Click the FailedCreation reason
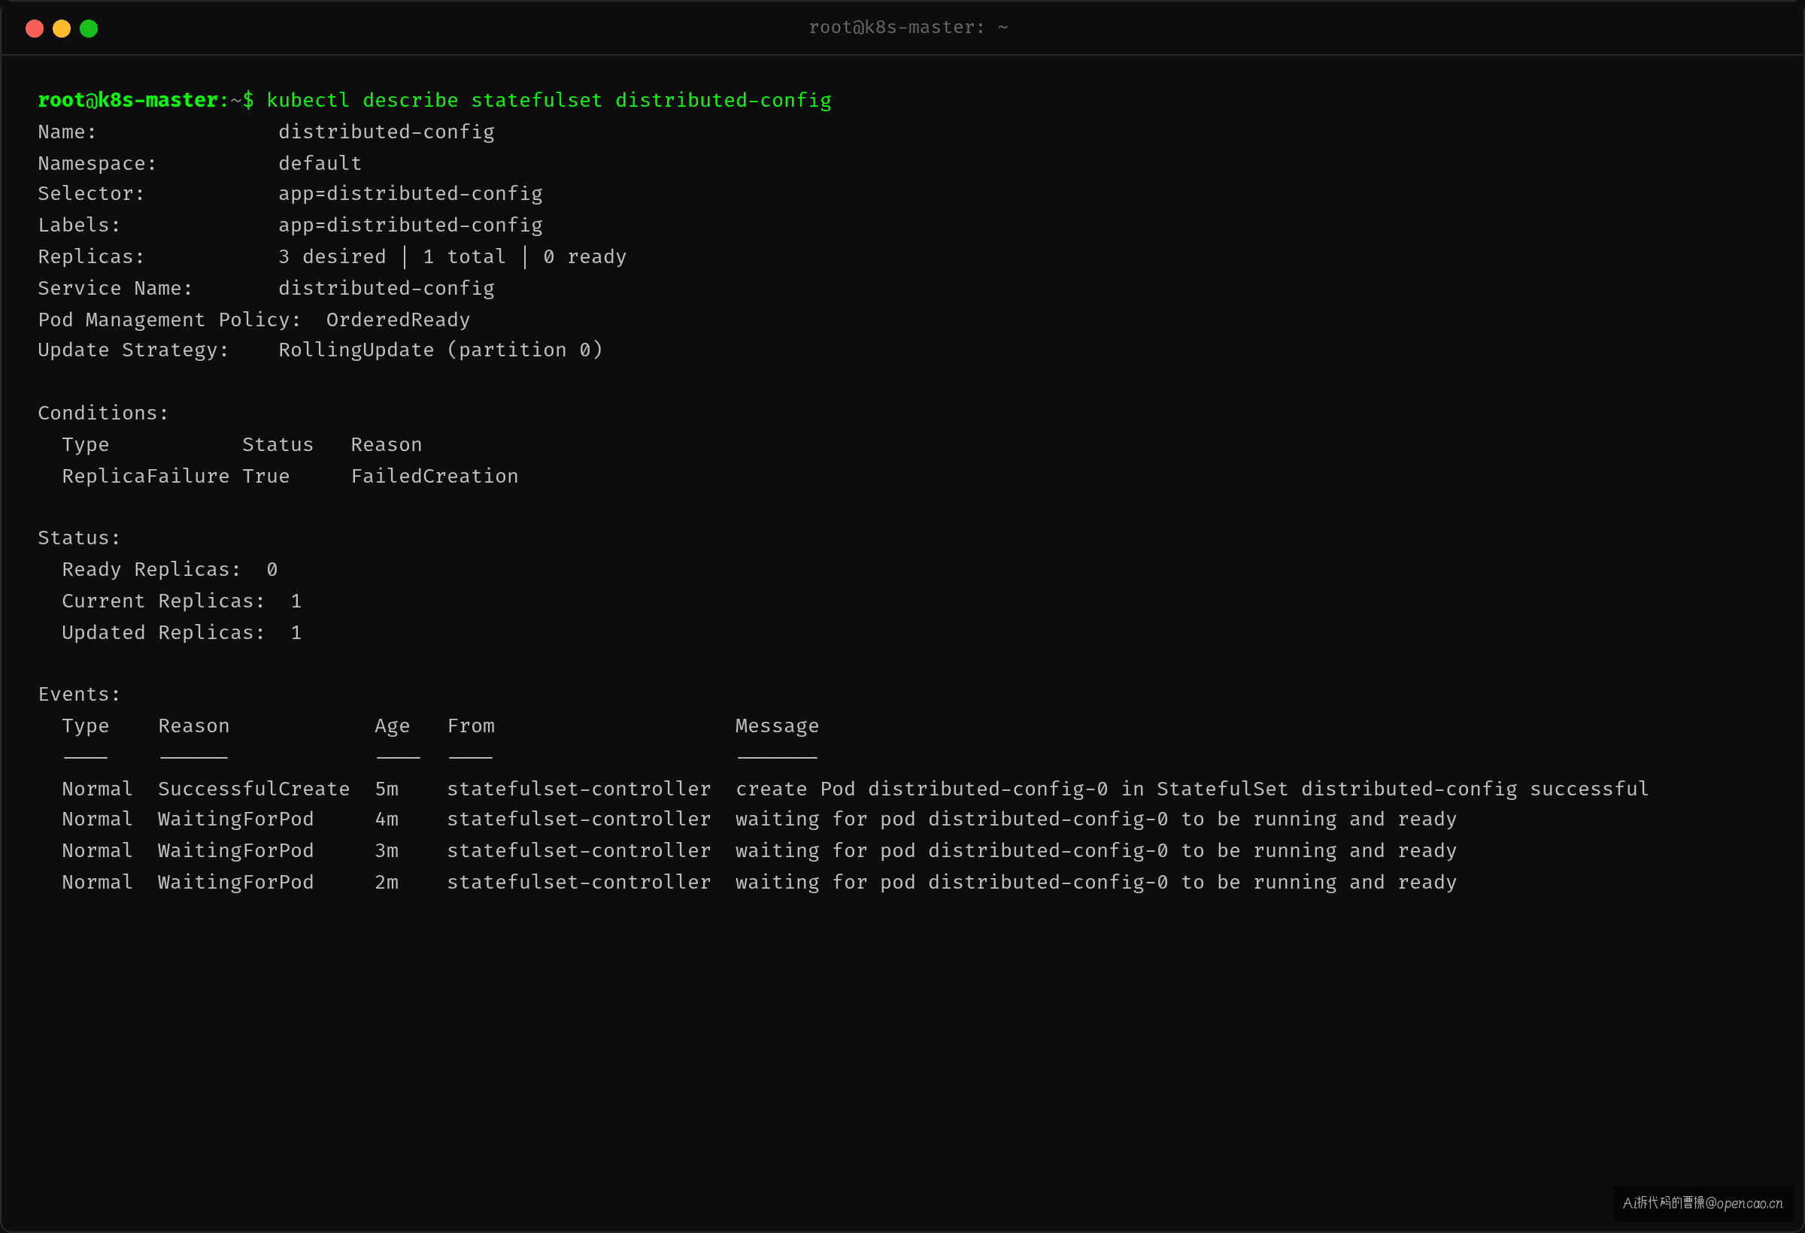Viewport: 1805px width, 1233px height. click(434, 476)
